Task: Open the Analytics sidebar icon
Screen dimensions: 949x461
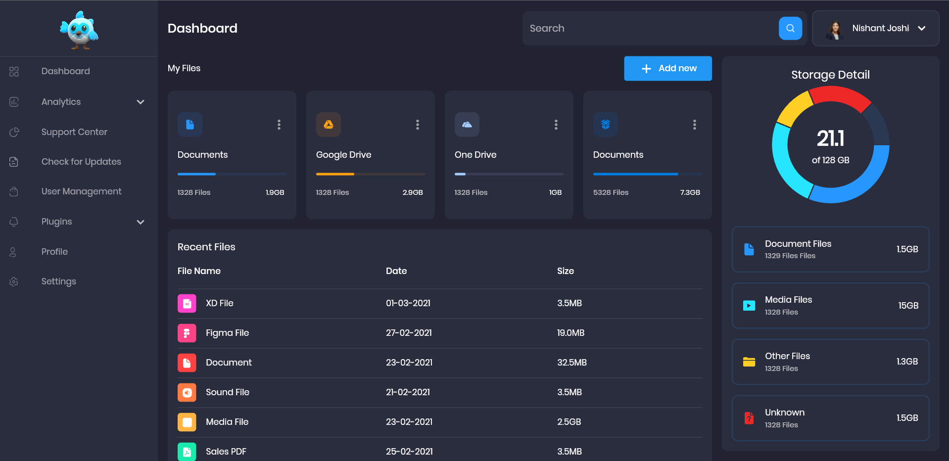Action: (13, 102)
